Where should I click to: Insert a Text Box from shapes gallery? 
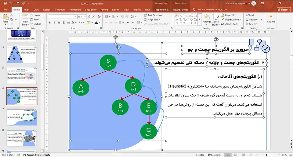177,16
